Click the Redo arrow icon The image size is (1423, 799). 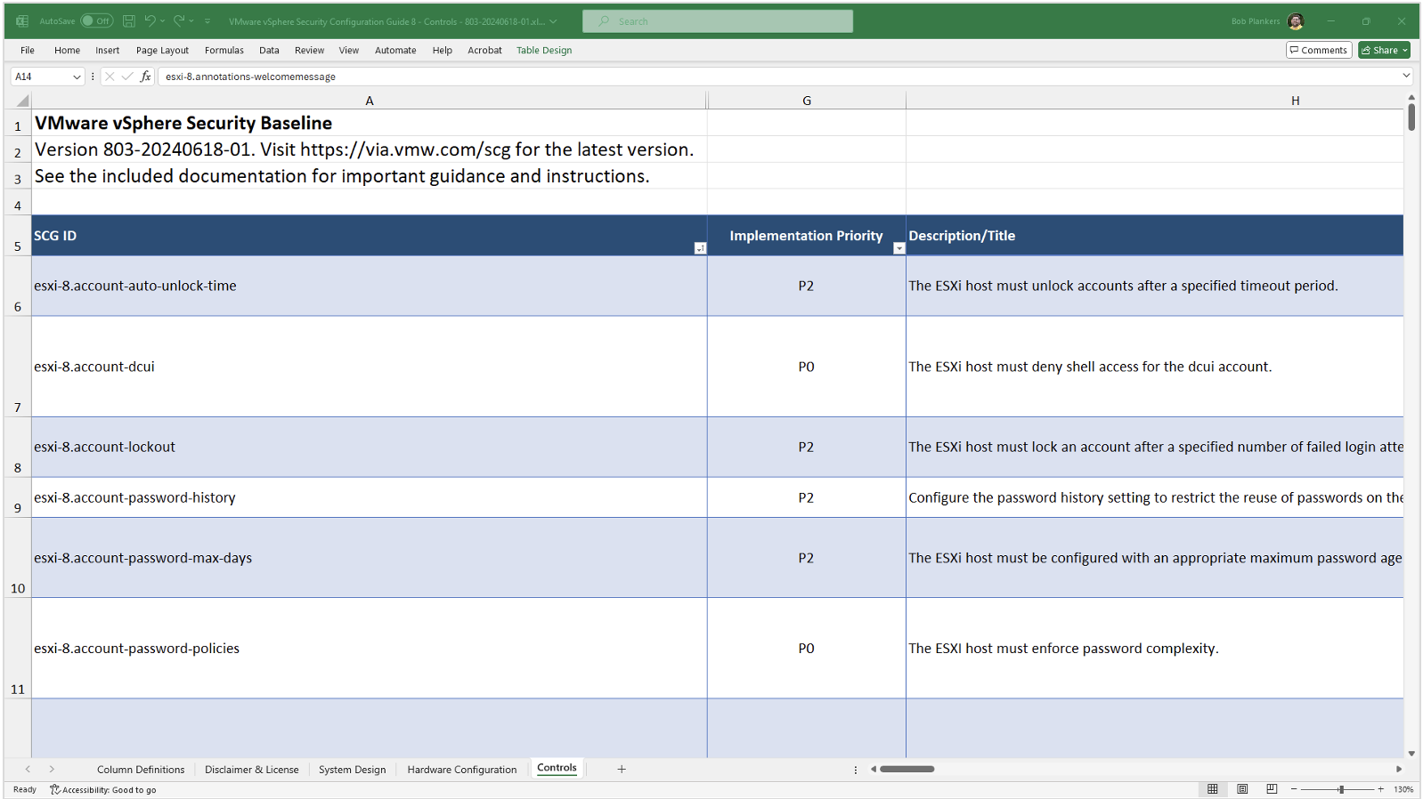click(179, 20)
